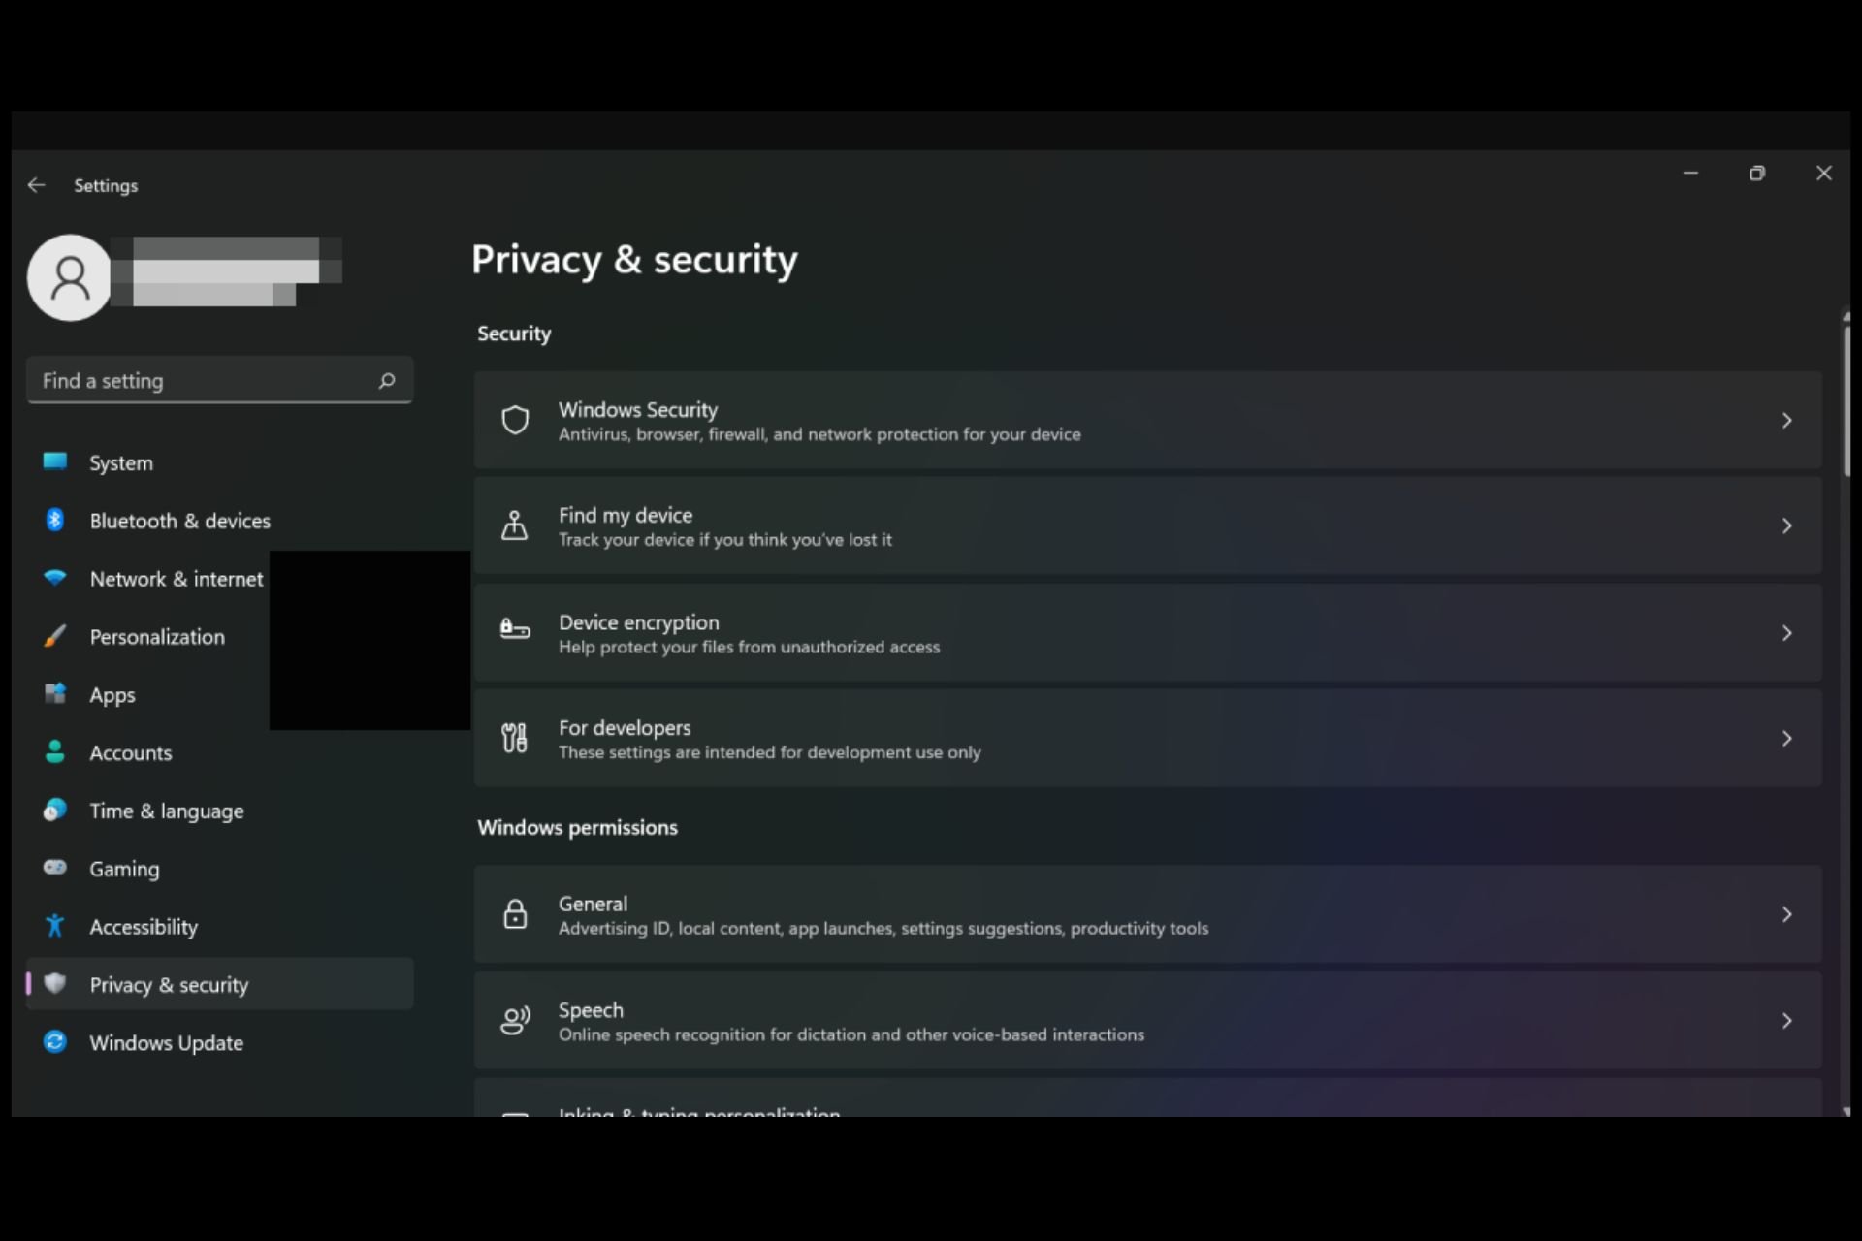Screen dimensions: 1862x1241
Task: Click the user profile avatar
Action: click(70, 277)
